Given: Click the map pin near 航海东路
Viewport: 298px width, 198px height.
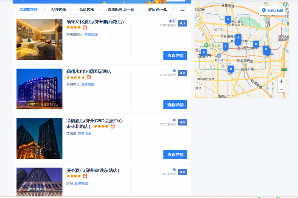Looking at the screenshot, I should pos(231,69).
